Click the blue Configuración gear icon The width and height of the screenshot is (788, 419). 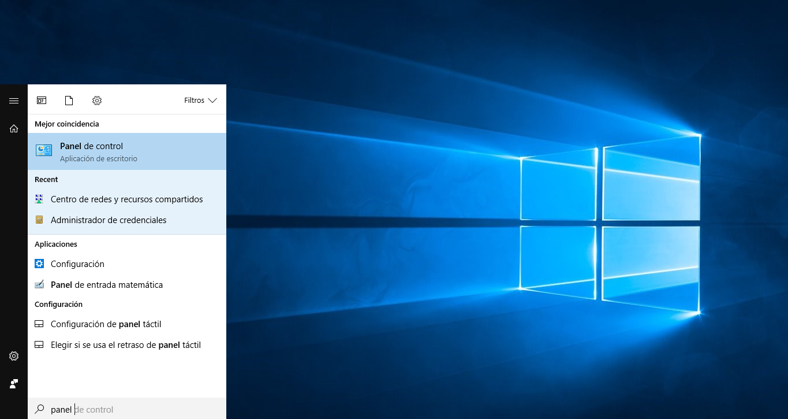pos(39,264)
